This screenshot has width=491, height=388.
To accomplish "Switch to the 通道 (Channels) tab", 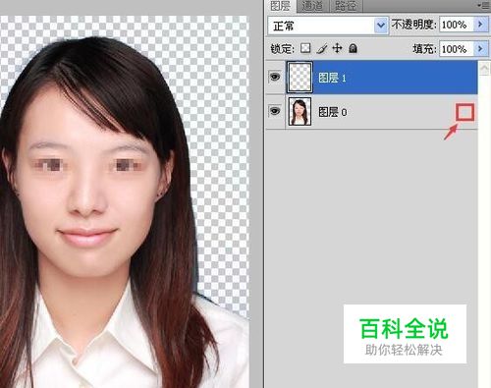I will (x=311, y=6).
